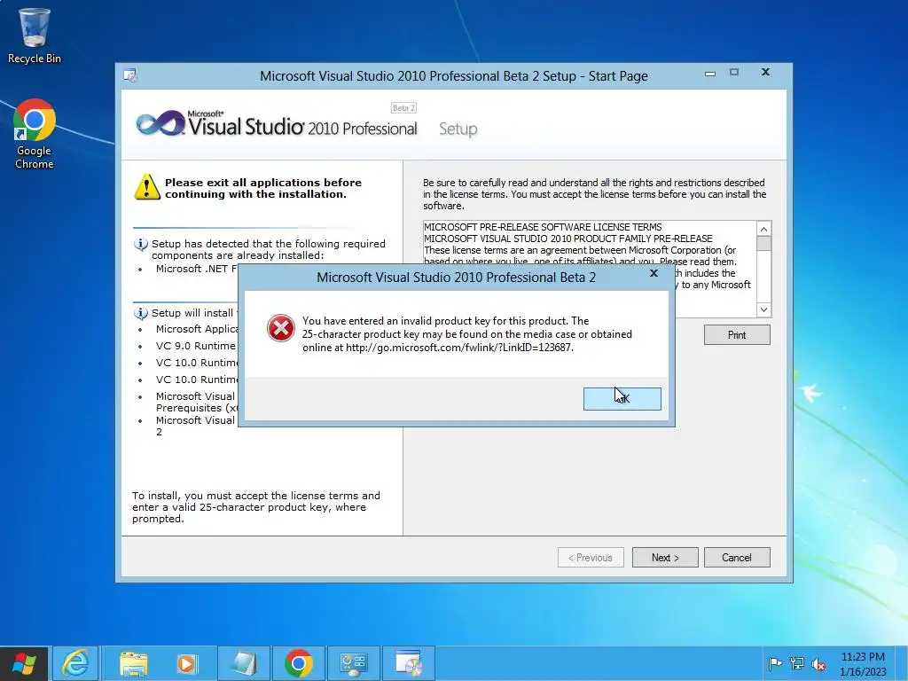The width and height of the screenshot is (908, 681).
Task: Click the 'Beta 2' badge in header
Action: (403, 107)
